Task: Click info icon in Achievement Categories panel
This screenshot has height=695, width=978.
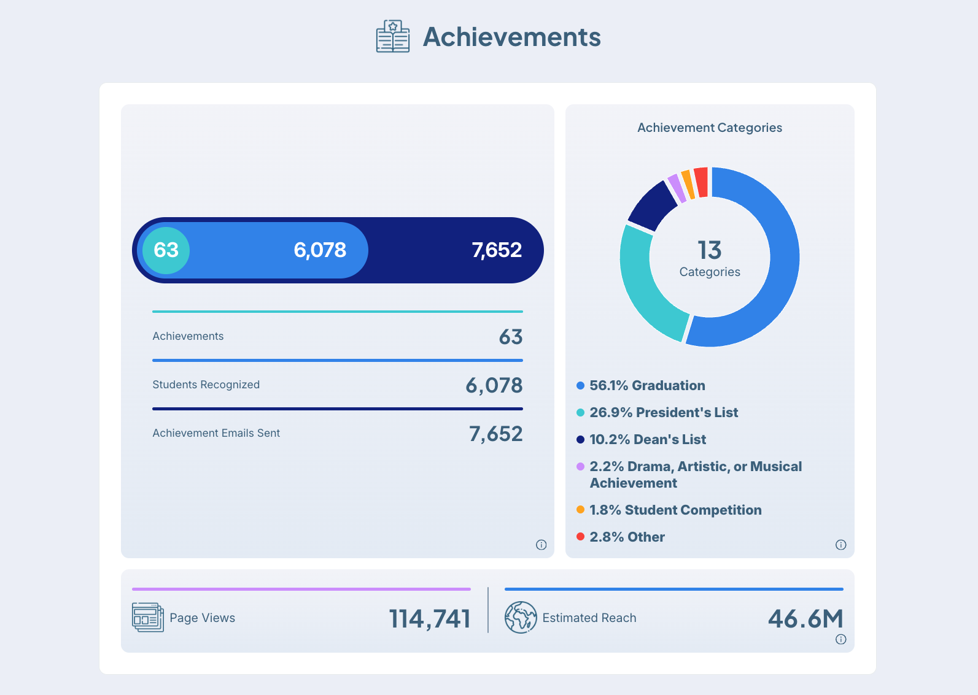Action: pyautogui.click(x=840, y=545)
